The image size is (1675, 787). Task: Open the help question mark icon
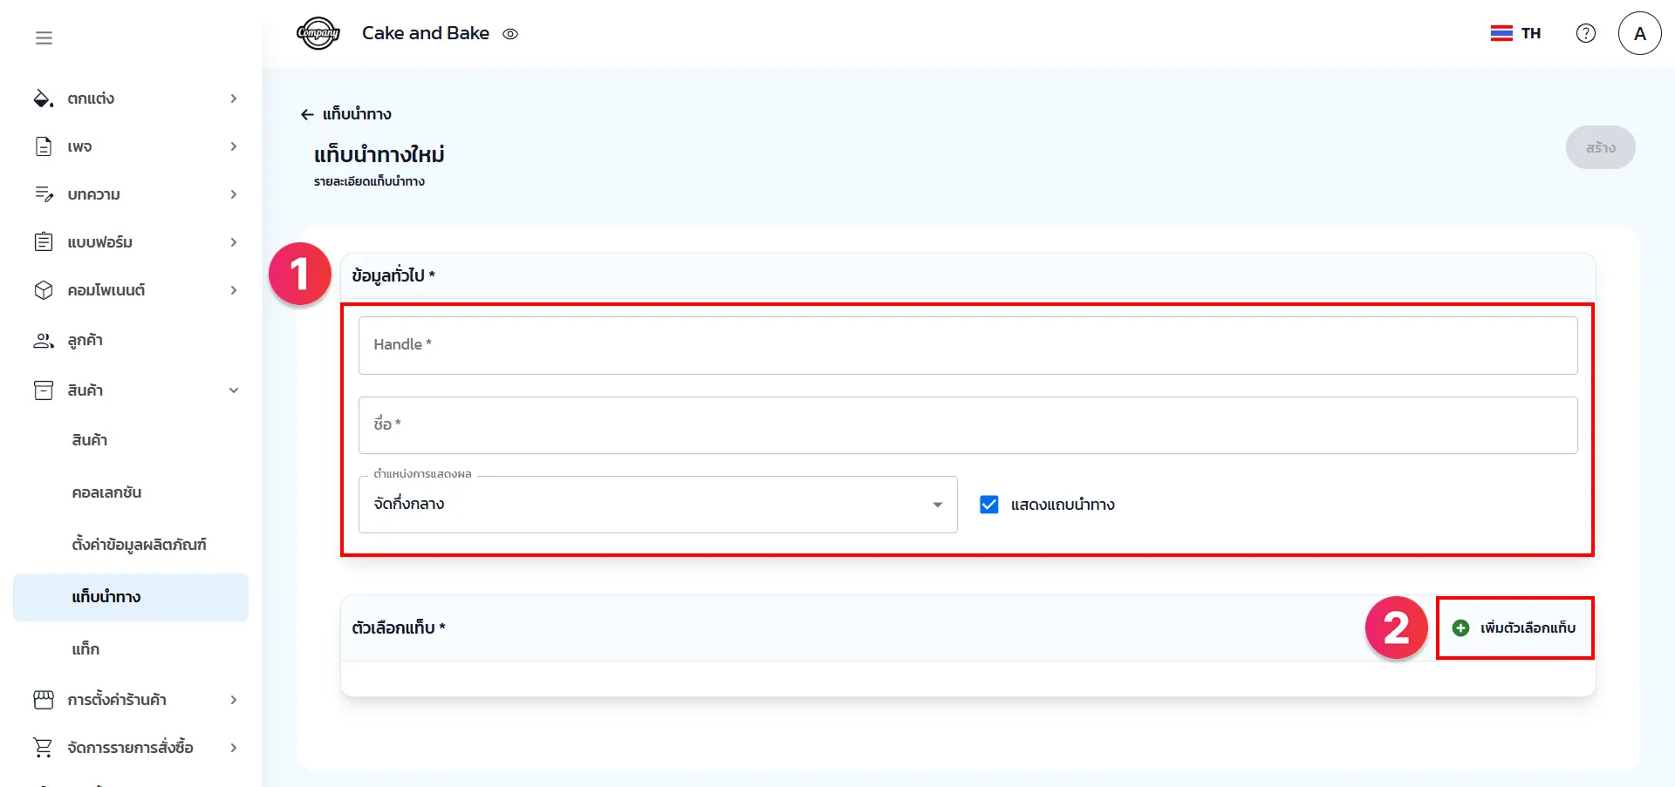point(1585,33)
